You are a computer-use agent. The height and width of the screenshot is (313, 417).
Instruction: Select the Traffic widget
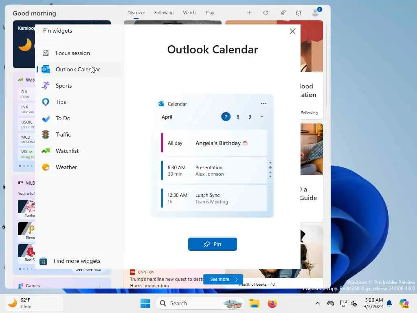79,134
